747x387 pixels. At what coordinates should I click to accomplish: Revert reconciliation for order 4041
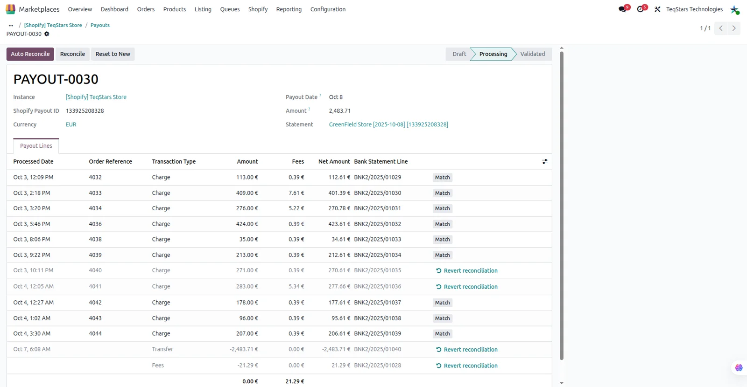click(466, 287)
